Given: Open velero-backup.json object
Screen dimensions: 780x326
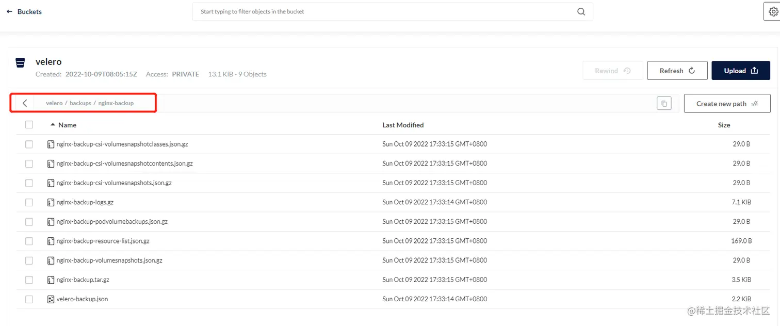Looking at the screenshot, I should click(82, 299).
